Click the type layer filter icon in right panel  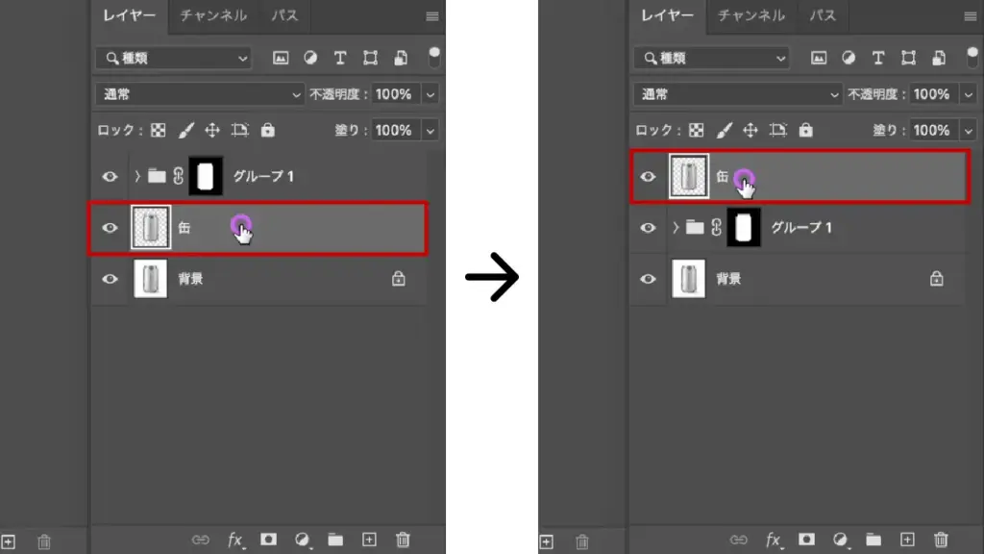coord(878,58)
